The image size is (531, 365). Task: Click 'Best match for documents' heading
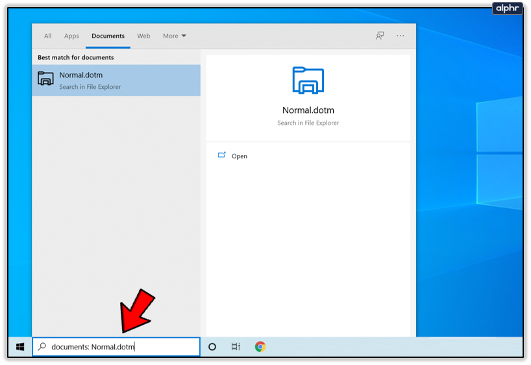click(76, 58)
